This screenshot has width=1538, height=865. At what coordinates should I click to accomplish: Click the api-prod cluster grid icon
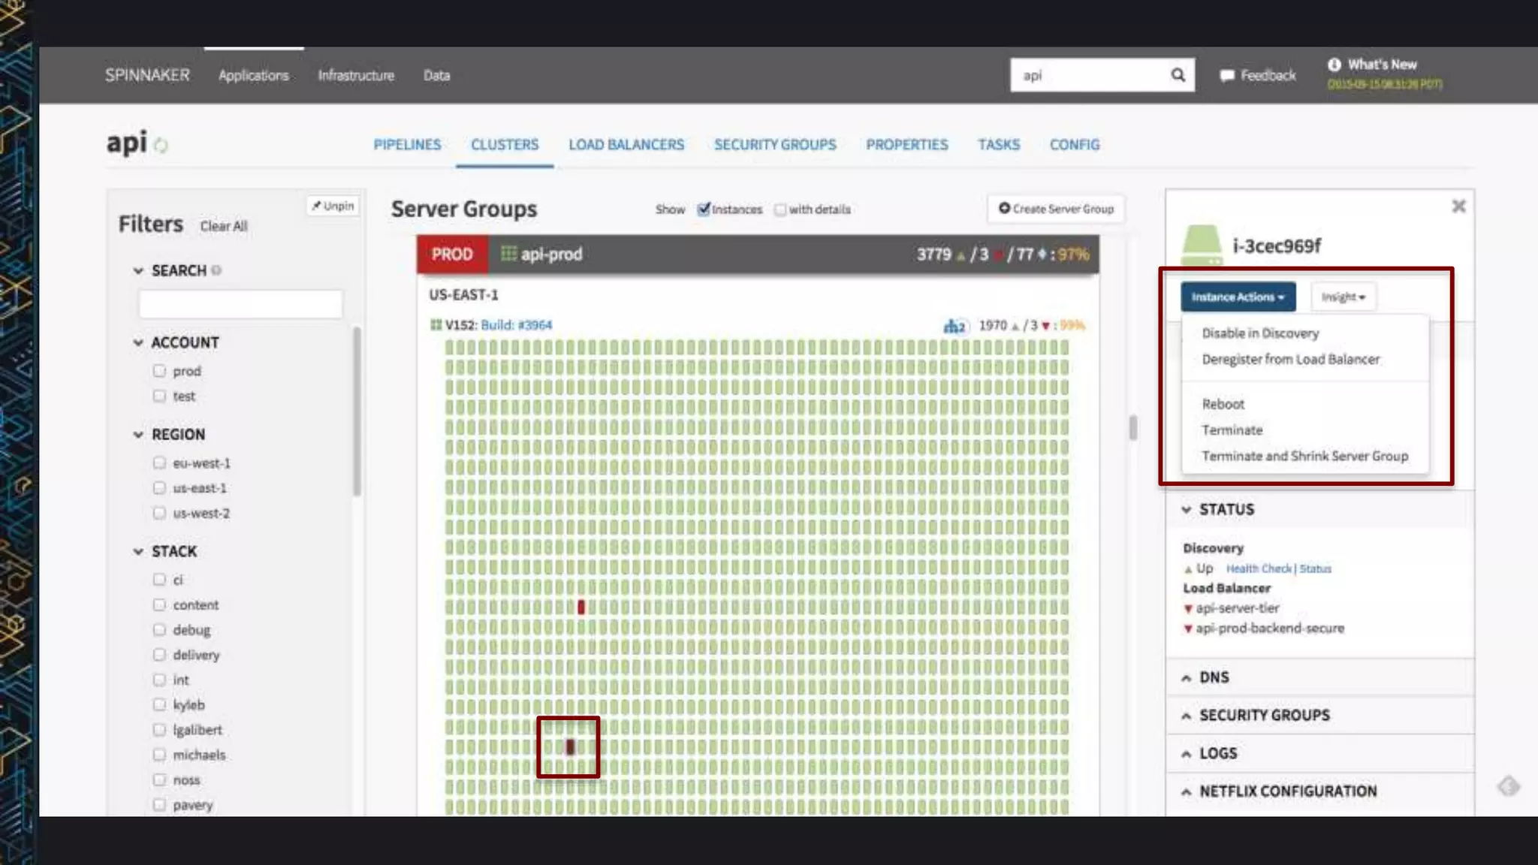click(508, 254)
